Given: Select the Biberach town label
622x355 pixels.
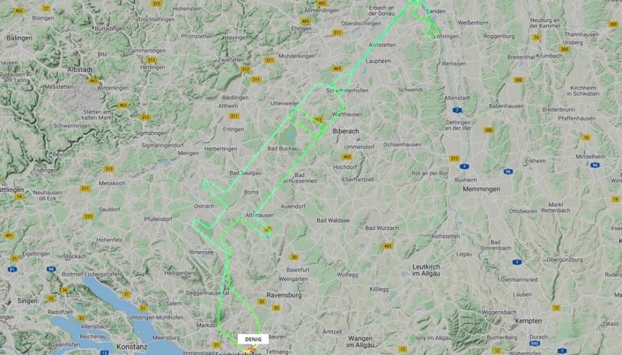Looking at the screenshot, I should (x=346, y=131).
